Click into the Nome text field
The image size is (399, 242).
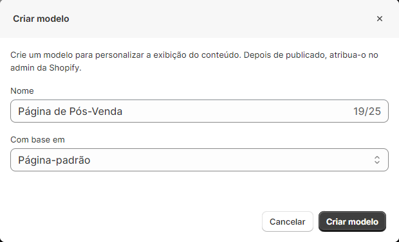pyautogui.click(x=199, y=111)
